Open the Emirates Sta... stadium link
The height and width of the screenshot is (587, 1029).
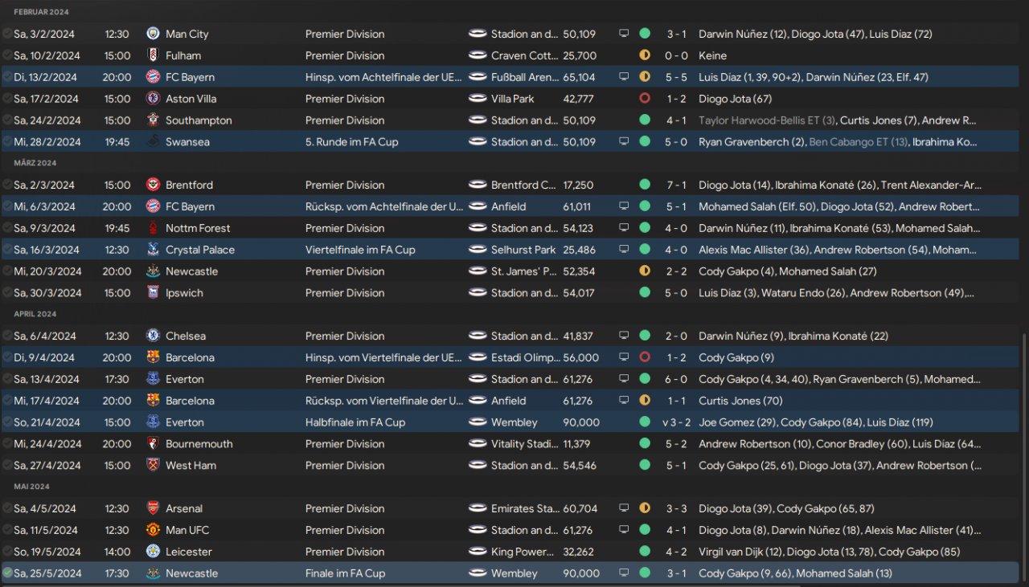[x=524, y=508]
